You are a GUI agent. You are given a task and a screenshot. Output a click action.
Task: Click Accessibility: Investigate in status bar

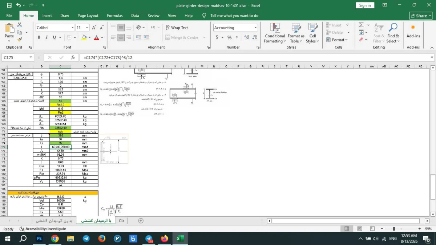coord(43,229)
